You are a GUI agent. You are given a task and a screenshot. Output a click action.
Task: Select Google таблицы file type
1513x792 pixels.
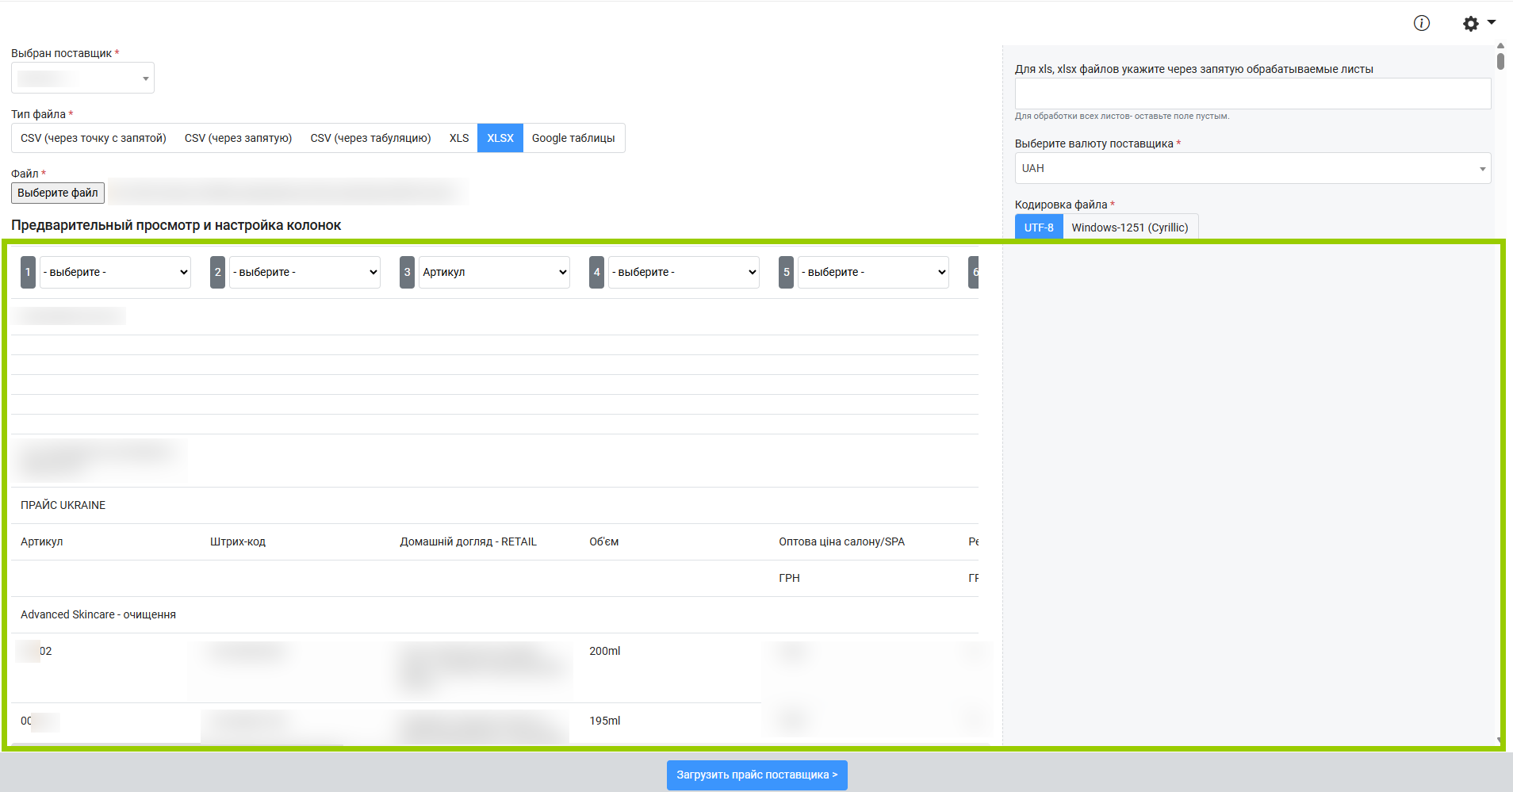(573, 138)
